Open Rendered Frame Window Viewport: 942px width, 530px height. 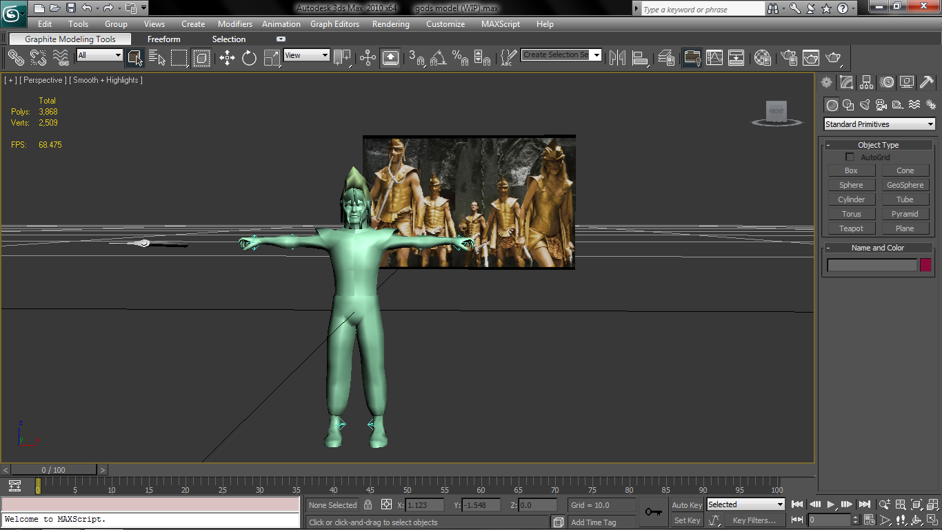(811, 58)
